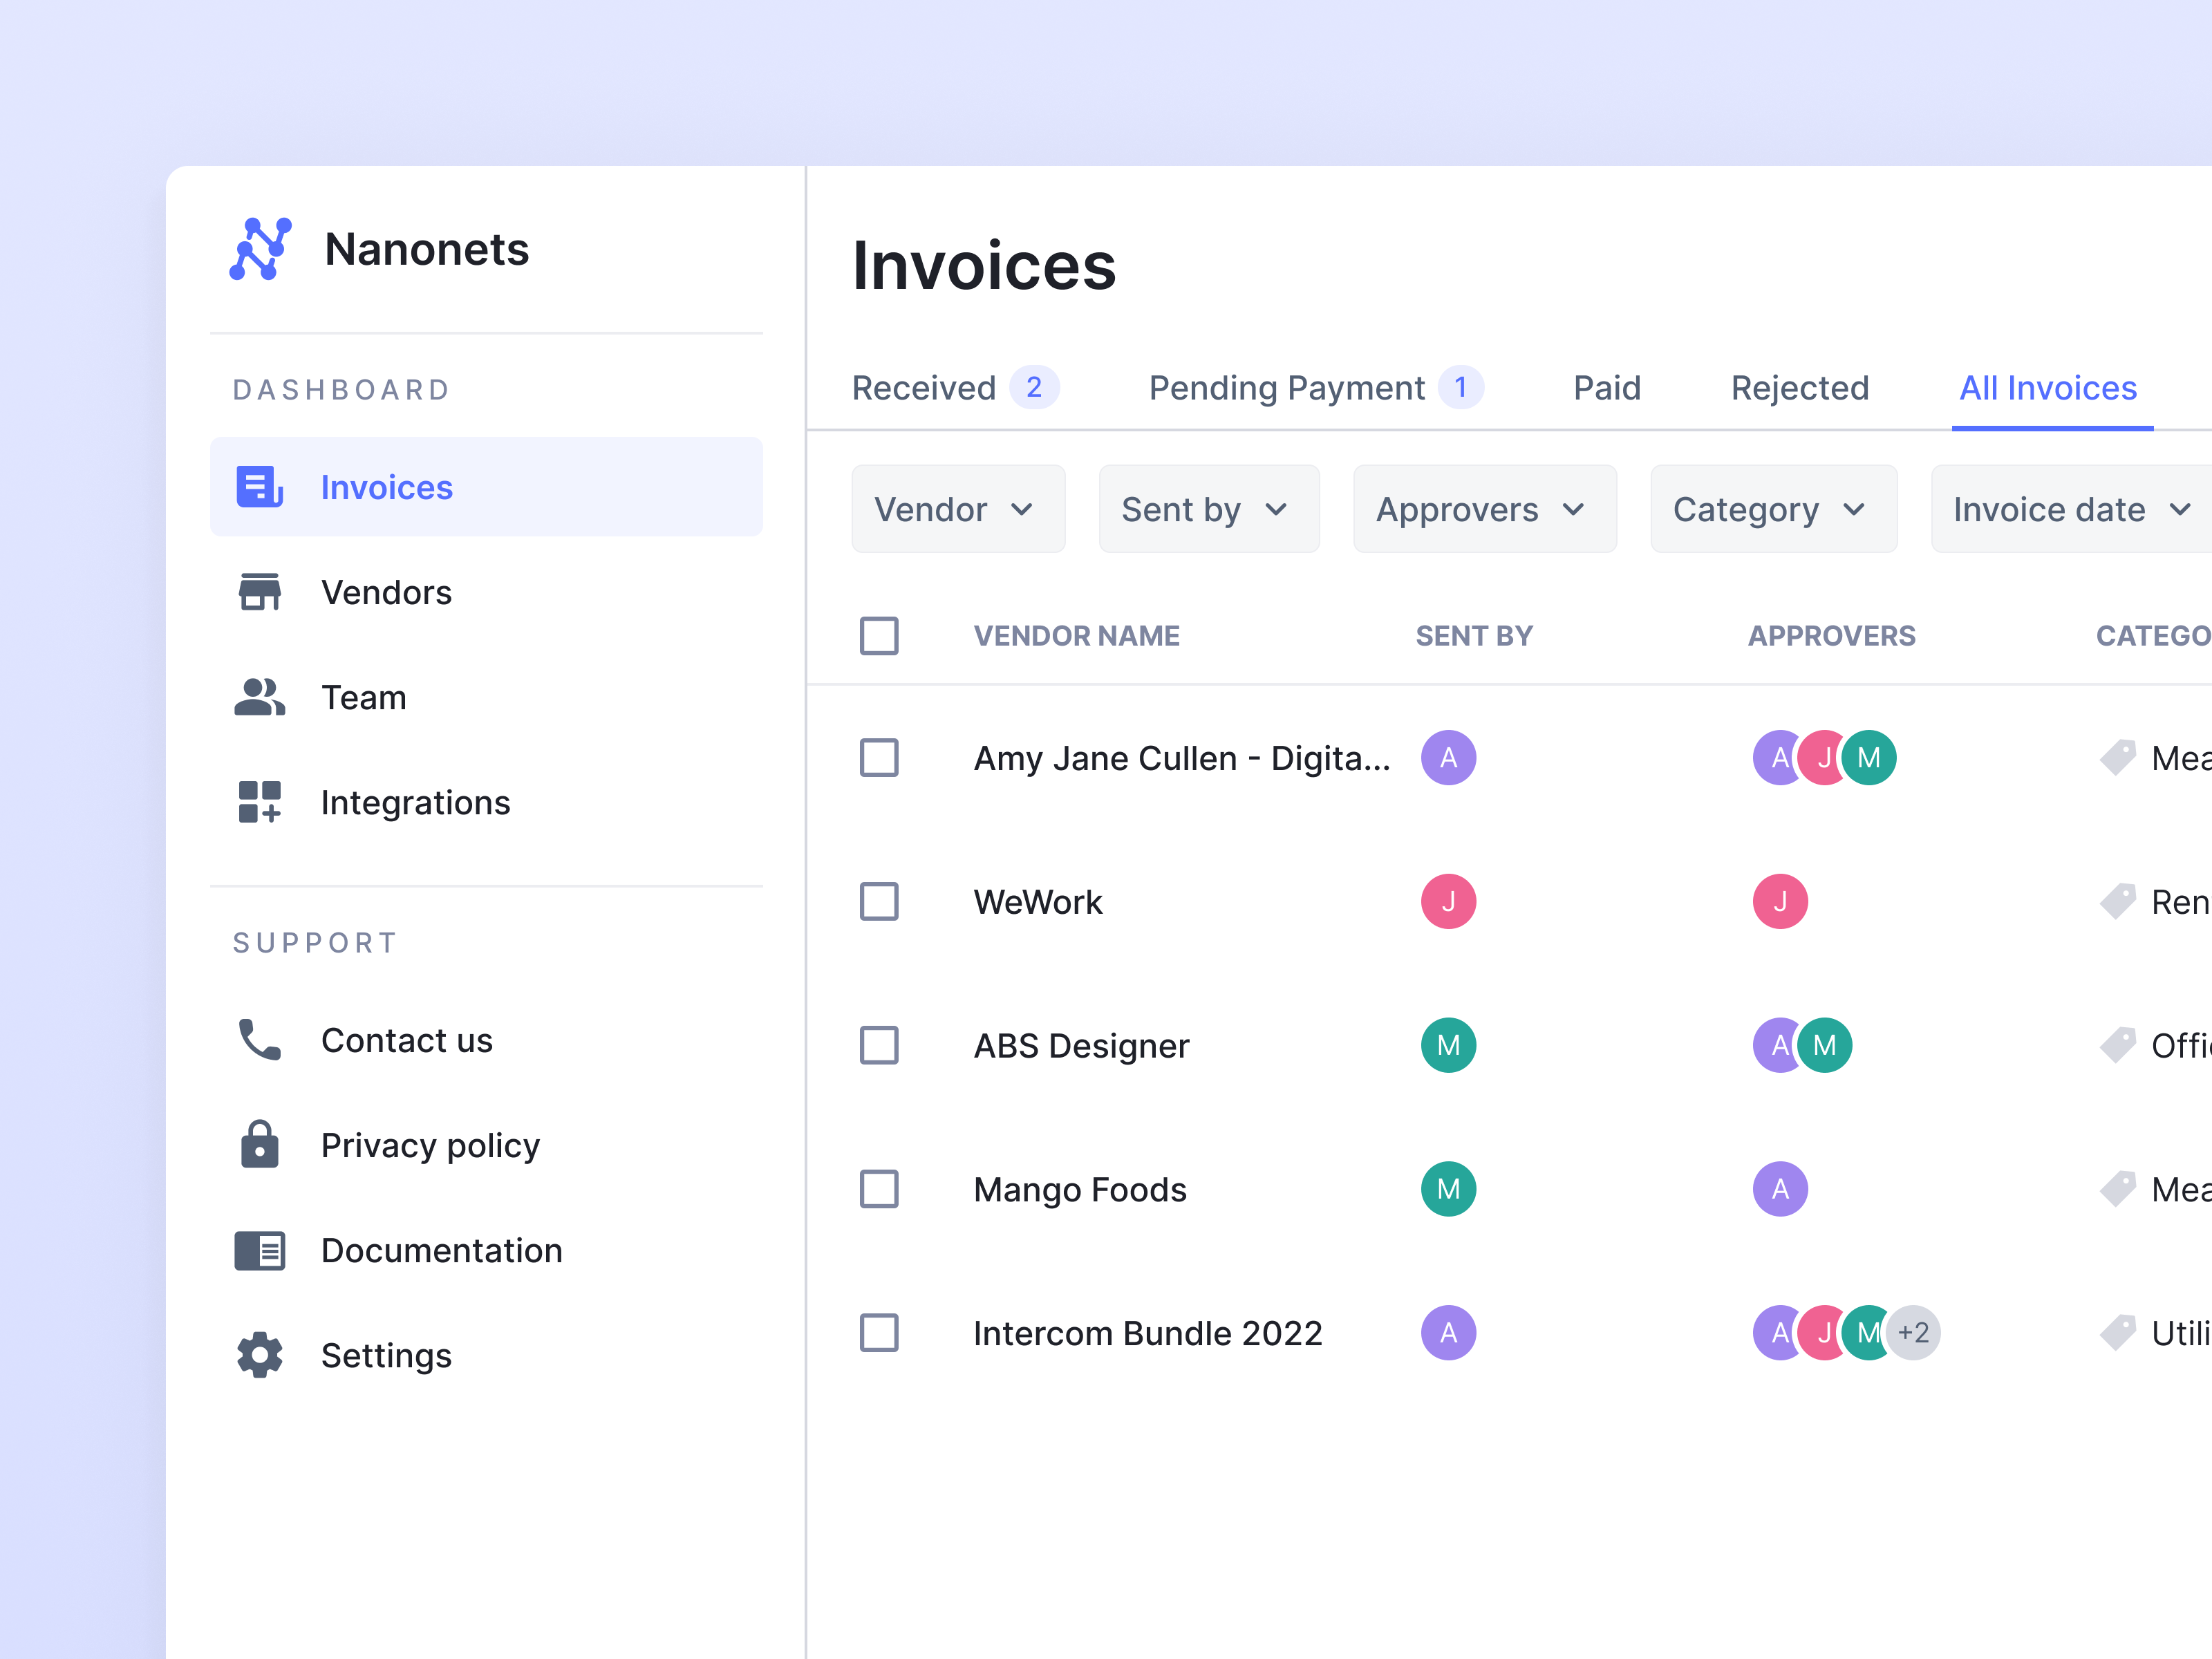Viewport: 2212px width, 1659px height.
Task: Check the checkbox for the WeWork invoice
Action: coord(879,901)
